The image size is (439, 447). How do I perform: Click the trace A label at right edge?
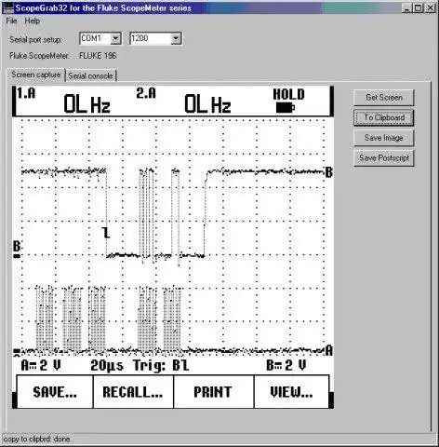click(329, 351)
